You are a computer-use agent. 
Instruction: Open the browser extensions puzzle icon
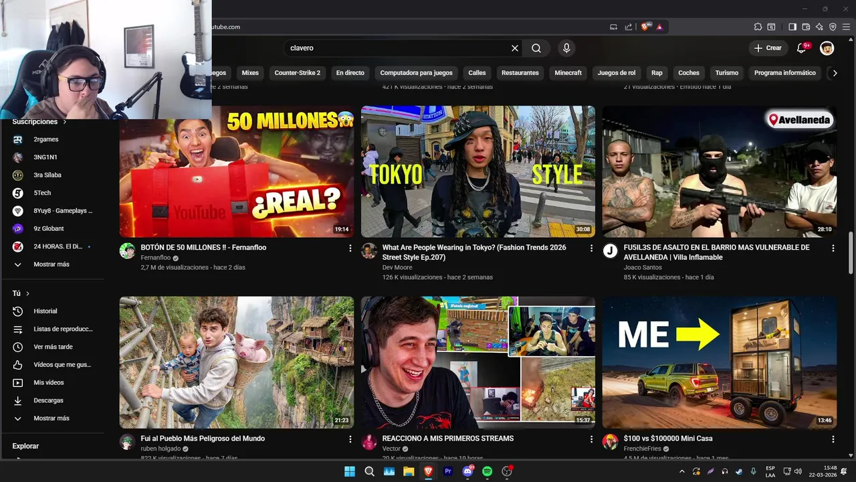click(x=758, y=27)
